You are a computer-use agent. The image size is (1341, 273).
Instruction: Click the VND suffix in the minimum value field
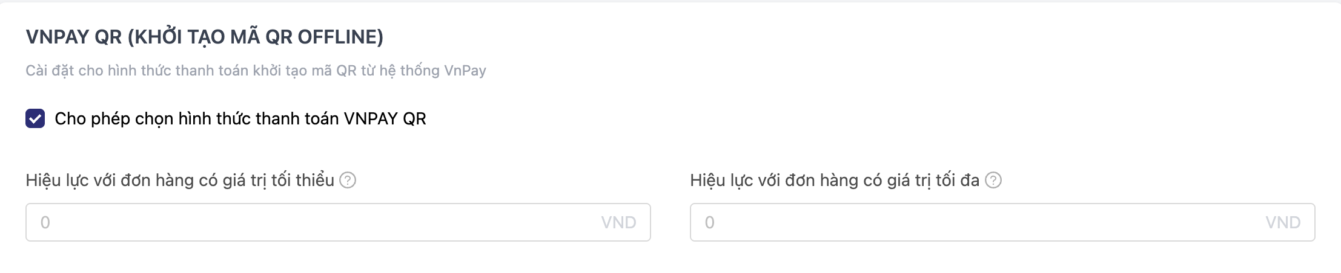(x=618, y=222)
